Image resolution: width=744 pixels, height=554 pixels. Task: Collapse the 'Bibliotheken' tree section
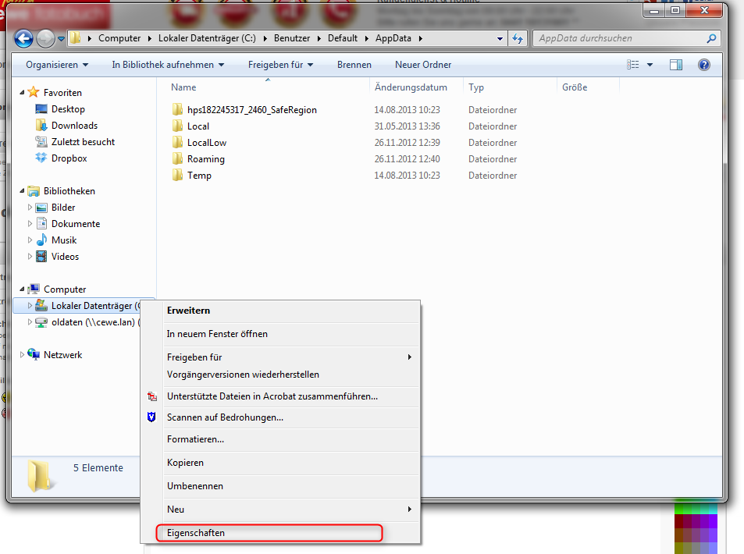pos(22,190)
